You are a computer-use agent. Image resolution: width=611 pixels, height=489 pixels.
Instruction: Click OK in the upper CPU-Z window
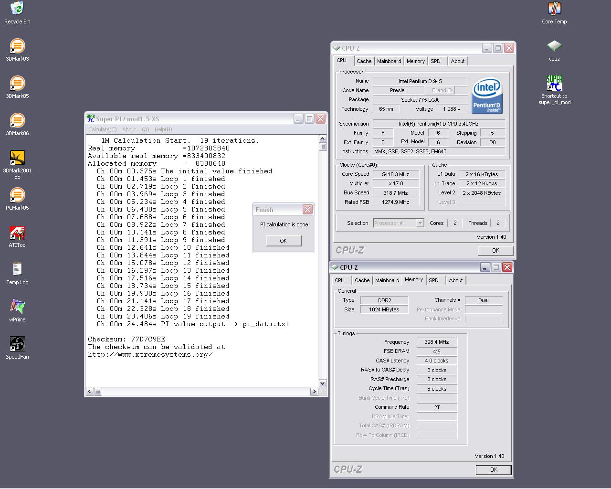pyautogui.click(x=495, y=250)
